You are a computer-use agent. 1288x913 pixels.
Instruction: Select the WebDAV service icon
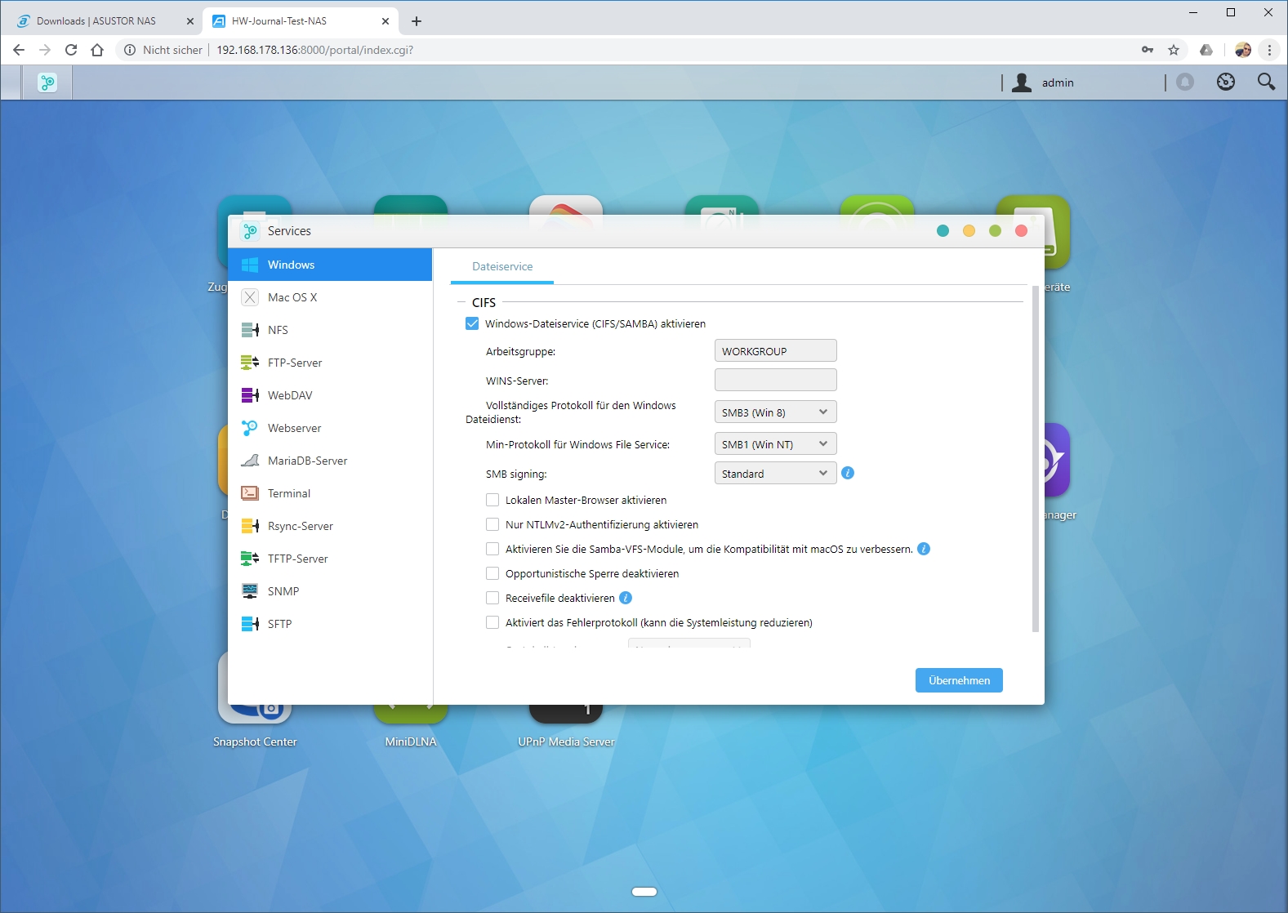click(250, 395)
